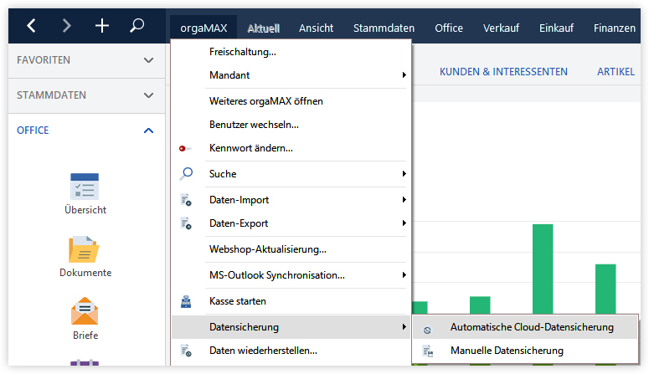Open the Ansicht menu
The image size is (649, 374).
click(x=317, y=28)
